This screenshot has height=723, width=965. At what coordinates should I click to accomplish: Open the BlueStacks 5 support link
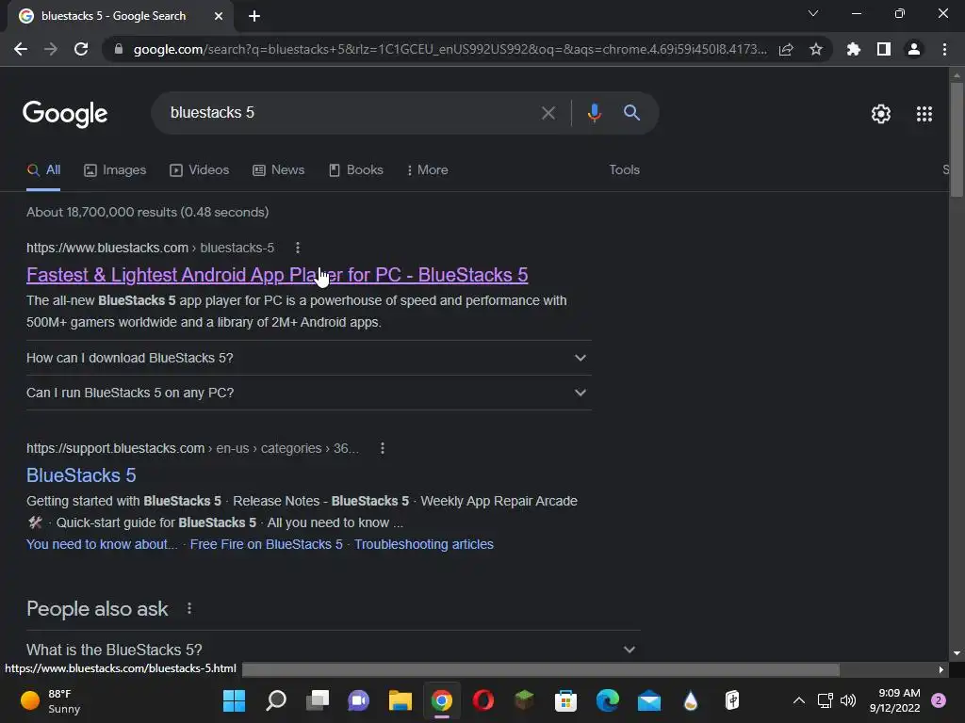click(81, 475)
